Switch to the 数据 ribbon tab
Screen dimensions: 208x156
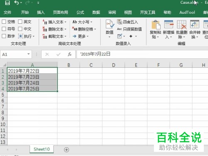(x=96, y=12)
